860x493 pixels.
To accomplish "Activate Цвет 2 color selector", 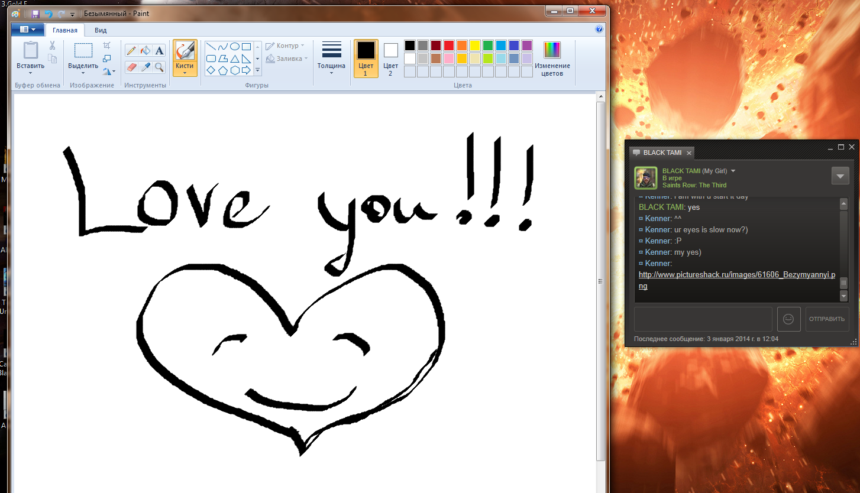I will (390, 59).
